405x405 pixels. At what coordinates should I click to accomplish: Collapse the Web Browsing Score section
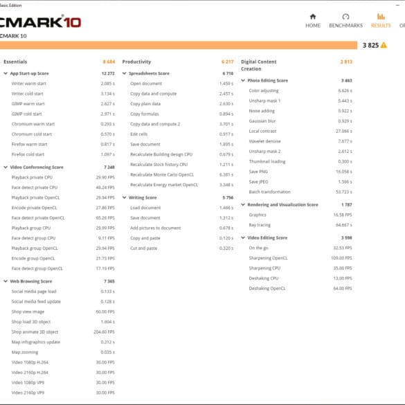point(6,281)
